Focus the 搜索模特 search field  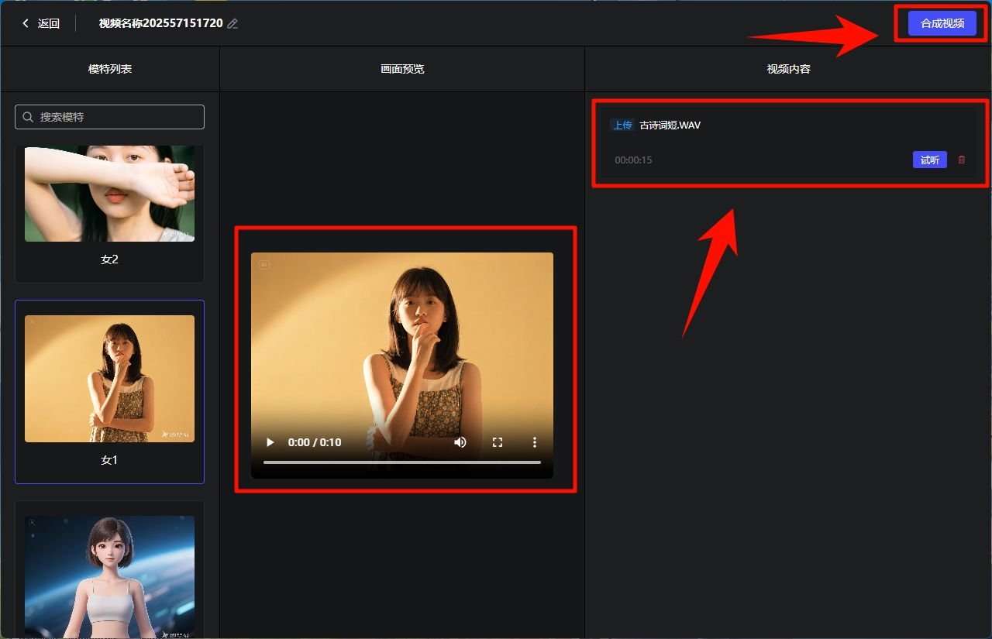click(116, 117)
